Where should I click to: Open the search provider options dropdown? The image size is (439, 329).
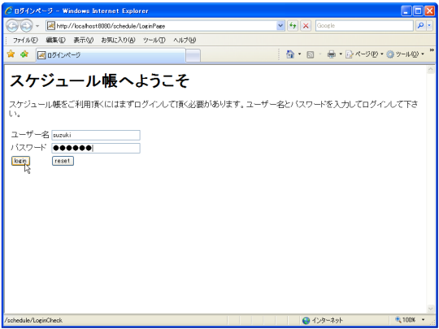pos(429,26)
